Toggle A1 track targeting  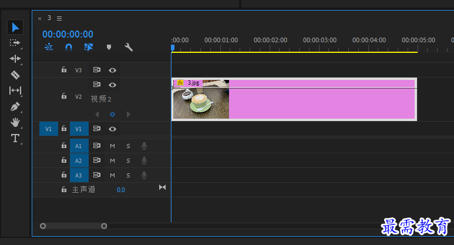tap(79, 146)
